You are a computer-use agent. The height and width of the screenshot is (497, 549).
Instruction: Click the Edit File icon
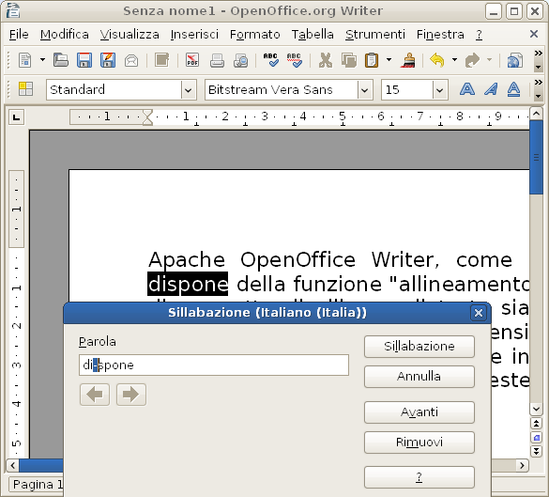point(161,60)
